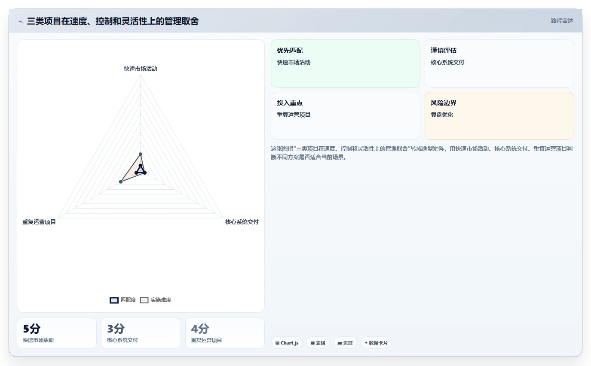Click the 核心系统交付 radar axis label
Viewport: 591px width, 366px height.
(242, 222)
